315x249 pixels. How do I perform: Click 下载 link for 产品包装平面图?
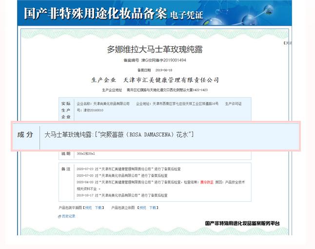pos(98,208)
